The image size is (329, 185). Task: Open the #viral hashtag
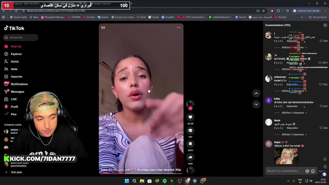(x=104, y=170)
